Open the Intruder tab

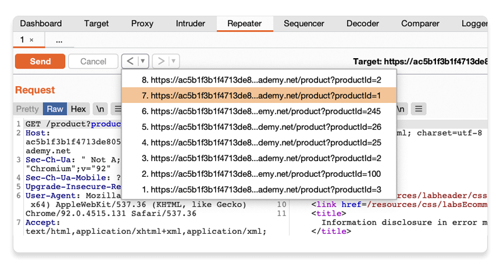click(190, 24)
